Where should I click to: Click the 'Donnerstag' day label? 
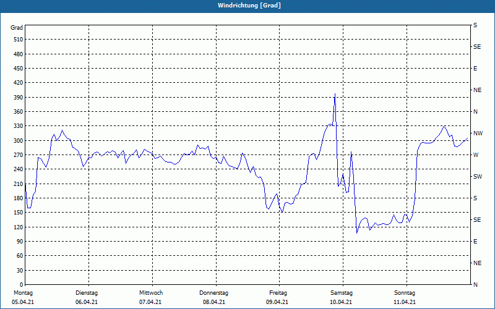213,293
